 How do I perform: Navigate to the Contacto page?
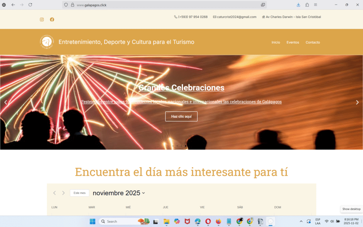click(x=313, y=42)
